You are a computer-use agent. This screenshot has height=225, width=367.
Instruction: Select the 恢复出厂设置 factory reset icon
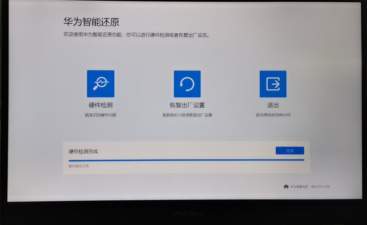click(x=187, y=84)
